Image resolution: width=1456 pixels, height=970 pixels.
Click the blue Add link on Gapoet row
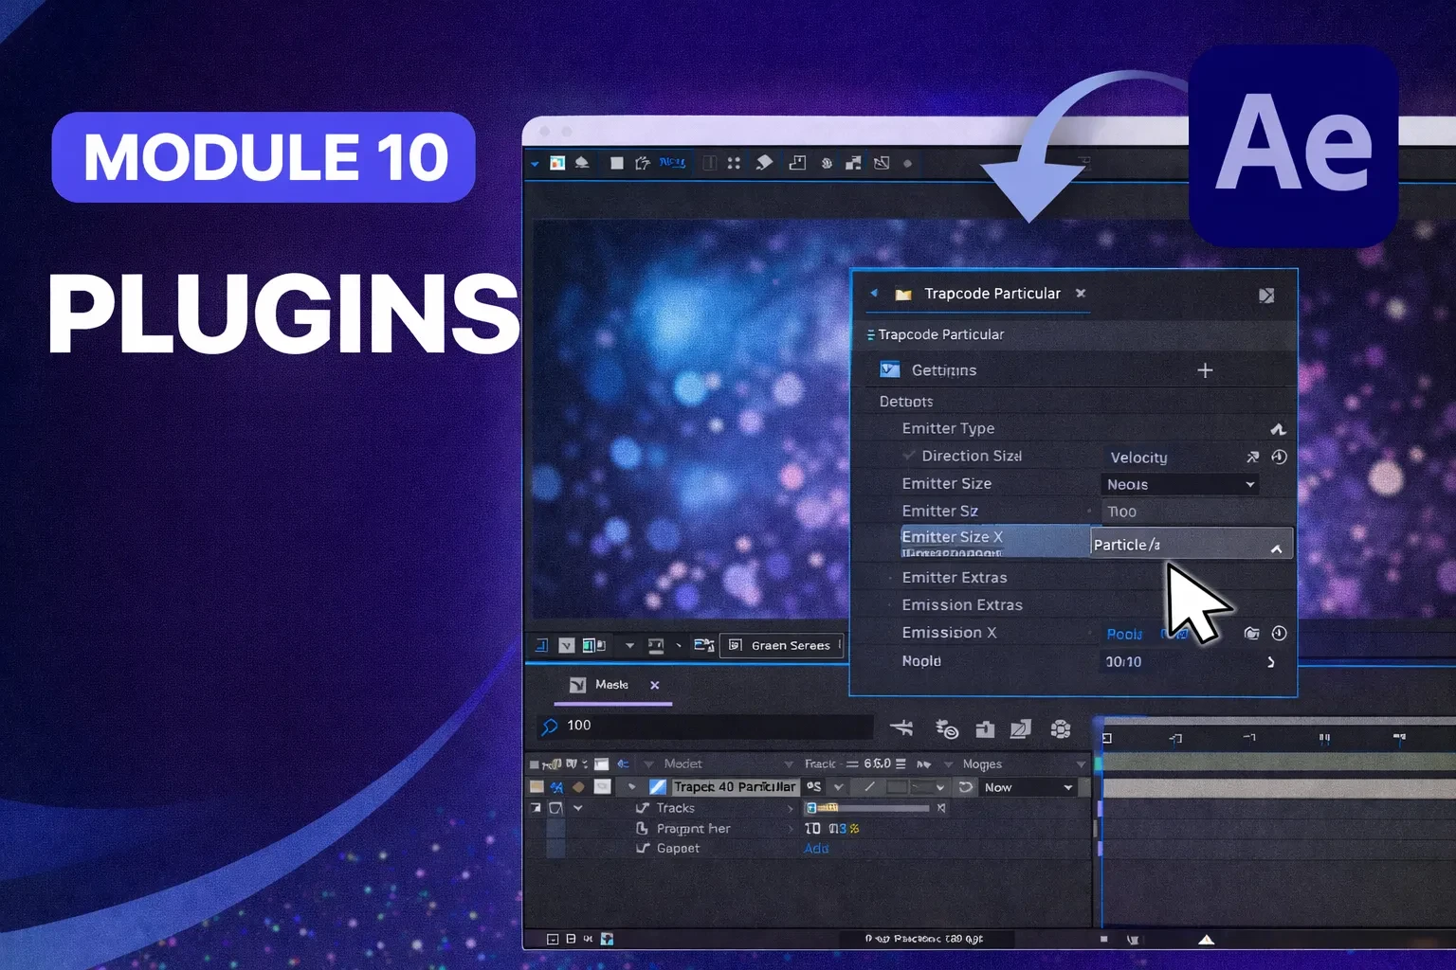pos(816,849)
